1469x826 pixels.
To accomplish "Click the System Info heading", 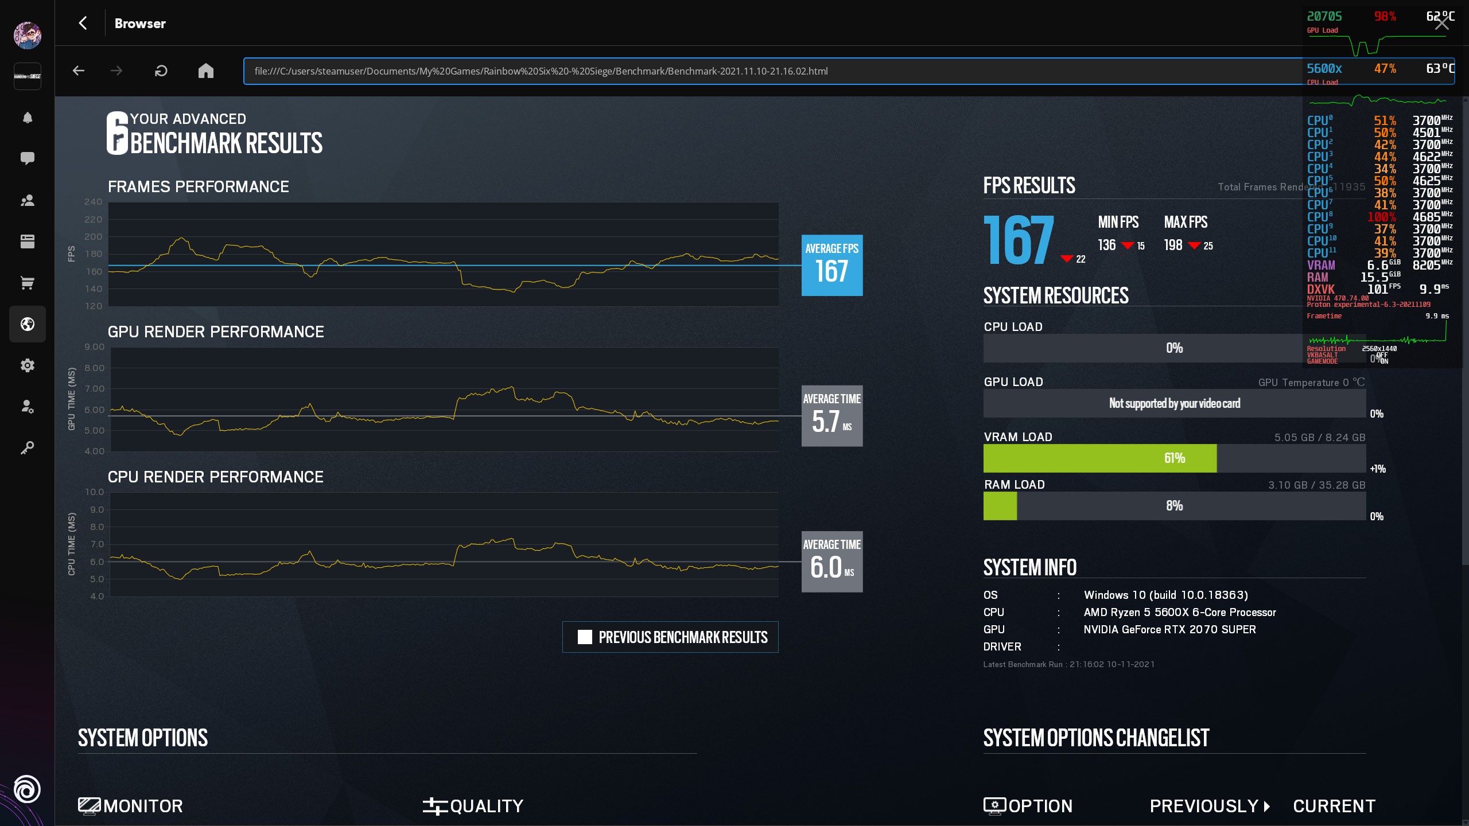I will [1030, 568].
